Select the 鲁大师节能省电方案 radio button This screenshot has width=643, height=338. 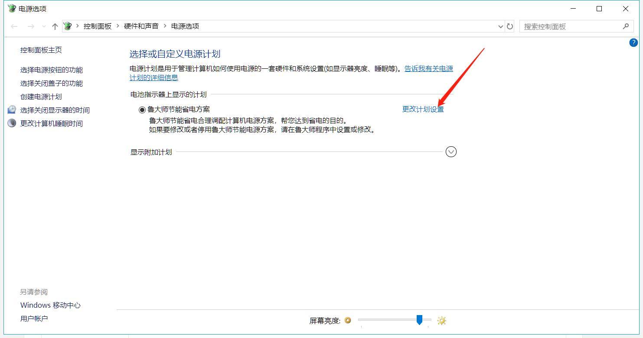coord(142,109)
